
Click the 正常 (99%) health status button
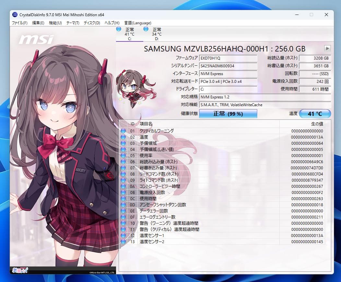[228, 114]
